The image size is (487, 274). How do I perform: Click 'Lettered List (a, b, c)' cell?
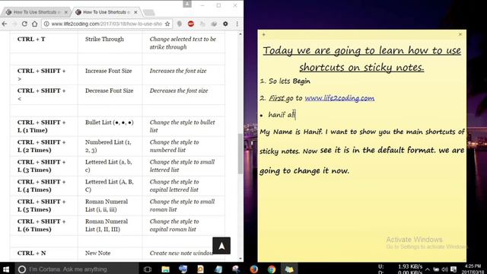[x=110, y=166]
